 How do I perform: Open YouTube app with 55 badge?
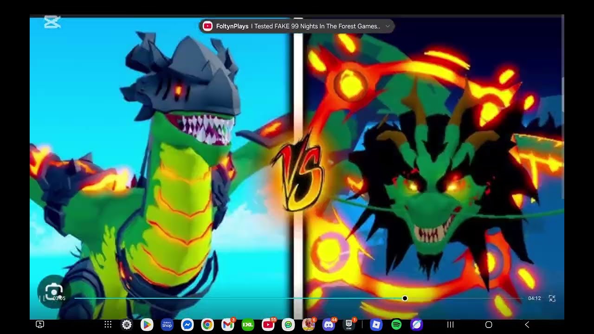[268, 325]
